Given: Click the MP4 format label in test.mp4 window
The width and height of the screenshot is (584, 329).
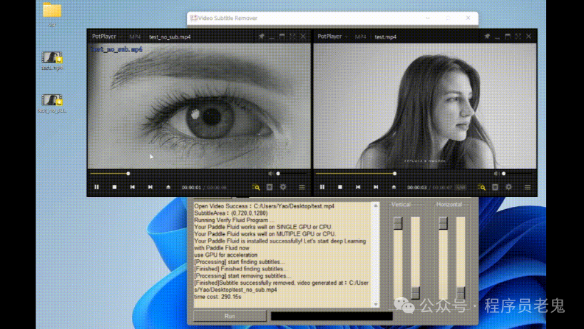Looking at the screenshot, I should click(x=360, y=36).
